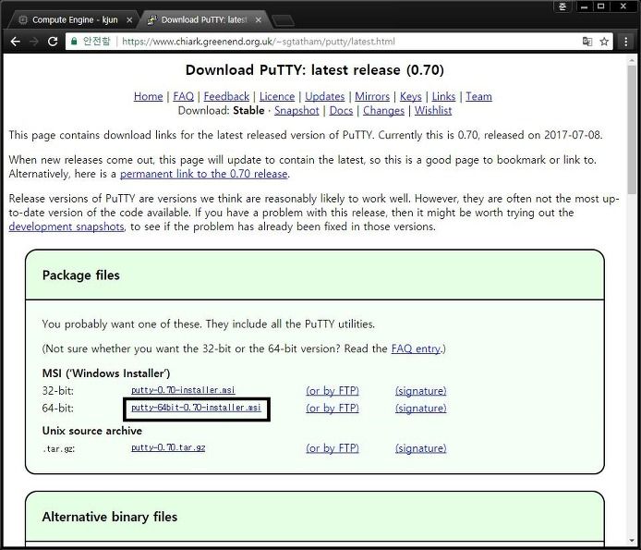Reload the page with the refresh icon
The height and width of the screenshot is (550, 641).
tap(53, 42)
